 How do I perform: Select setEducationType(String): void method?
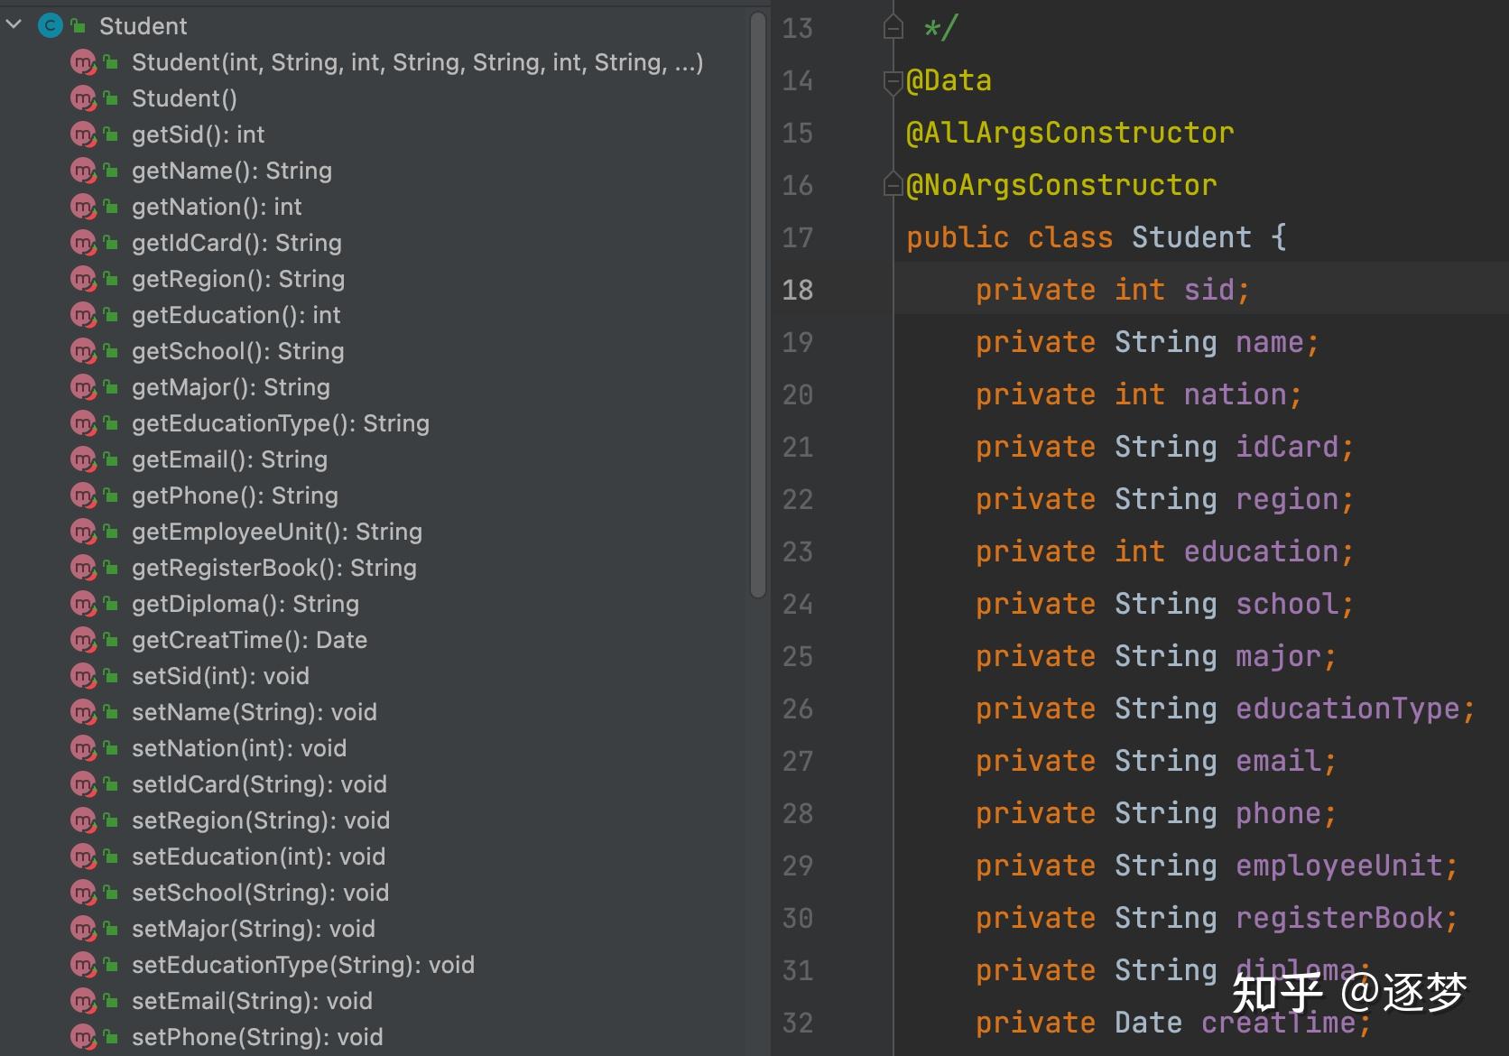coord(303,965)
